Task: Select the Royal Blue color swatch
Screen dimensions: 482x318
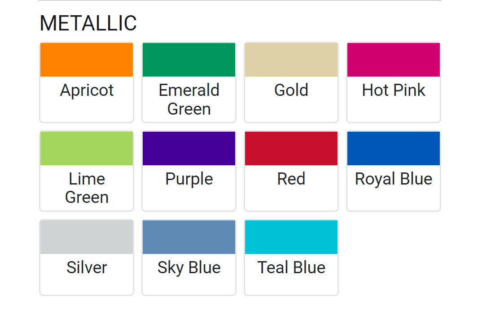Action: point(394,149)
